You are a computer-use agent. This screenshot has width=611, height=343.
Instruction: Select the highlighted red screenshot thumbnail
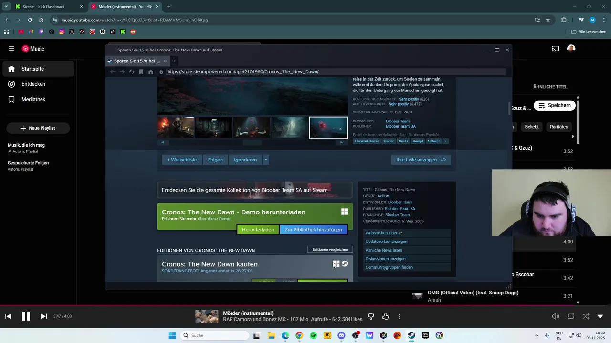(x=328, y=128)
